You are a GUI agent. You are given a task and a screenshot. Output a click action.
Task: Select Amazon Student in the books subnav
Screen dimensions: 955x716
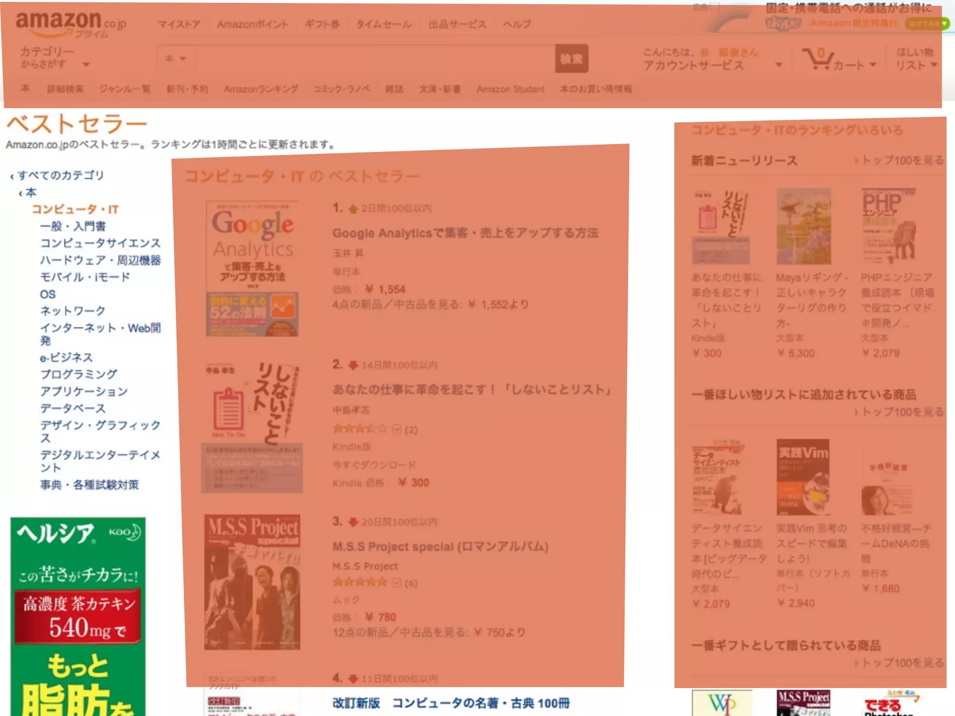(510, 89)
